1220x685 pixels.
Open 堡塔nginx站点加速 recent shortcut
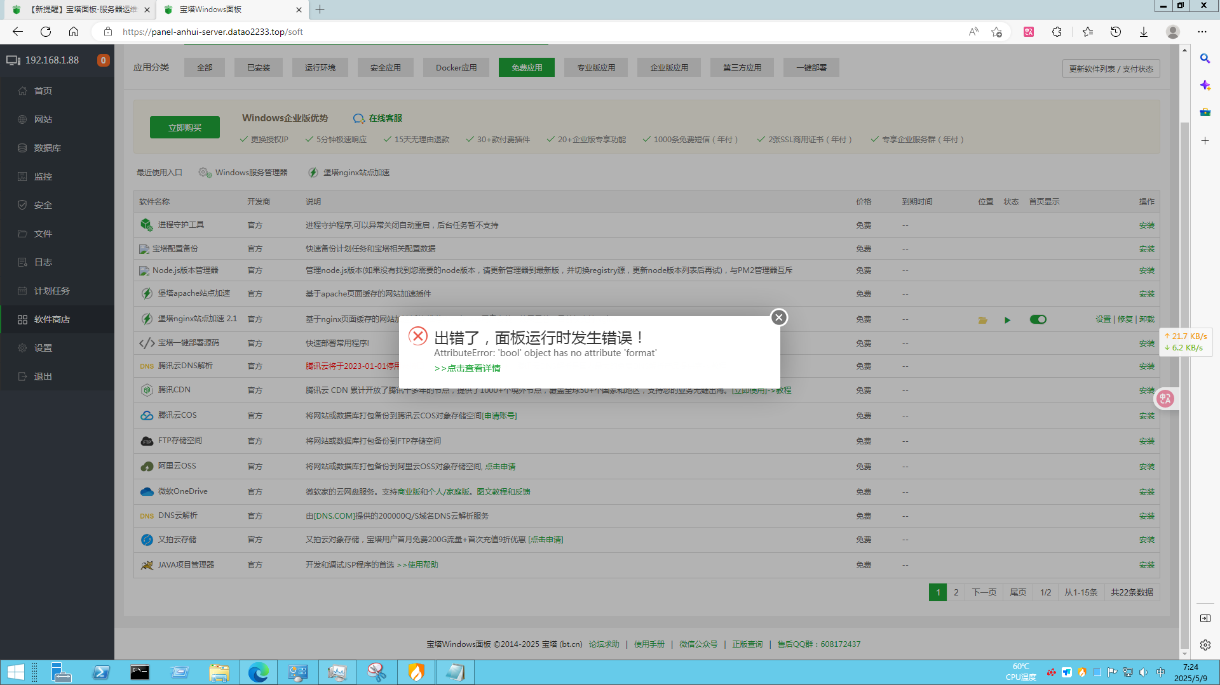(349, 173)
